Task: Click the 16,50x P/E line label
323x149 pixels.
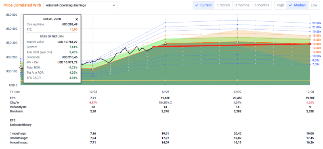Action: [x=317, y=39]
